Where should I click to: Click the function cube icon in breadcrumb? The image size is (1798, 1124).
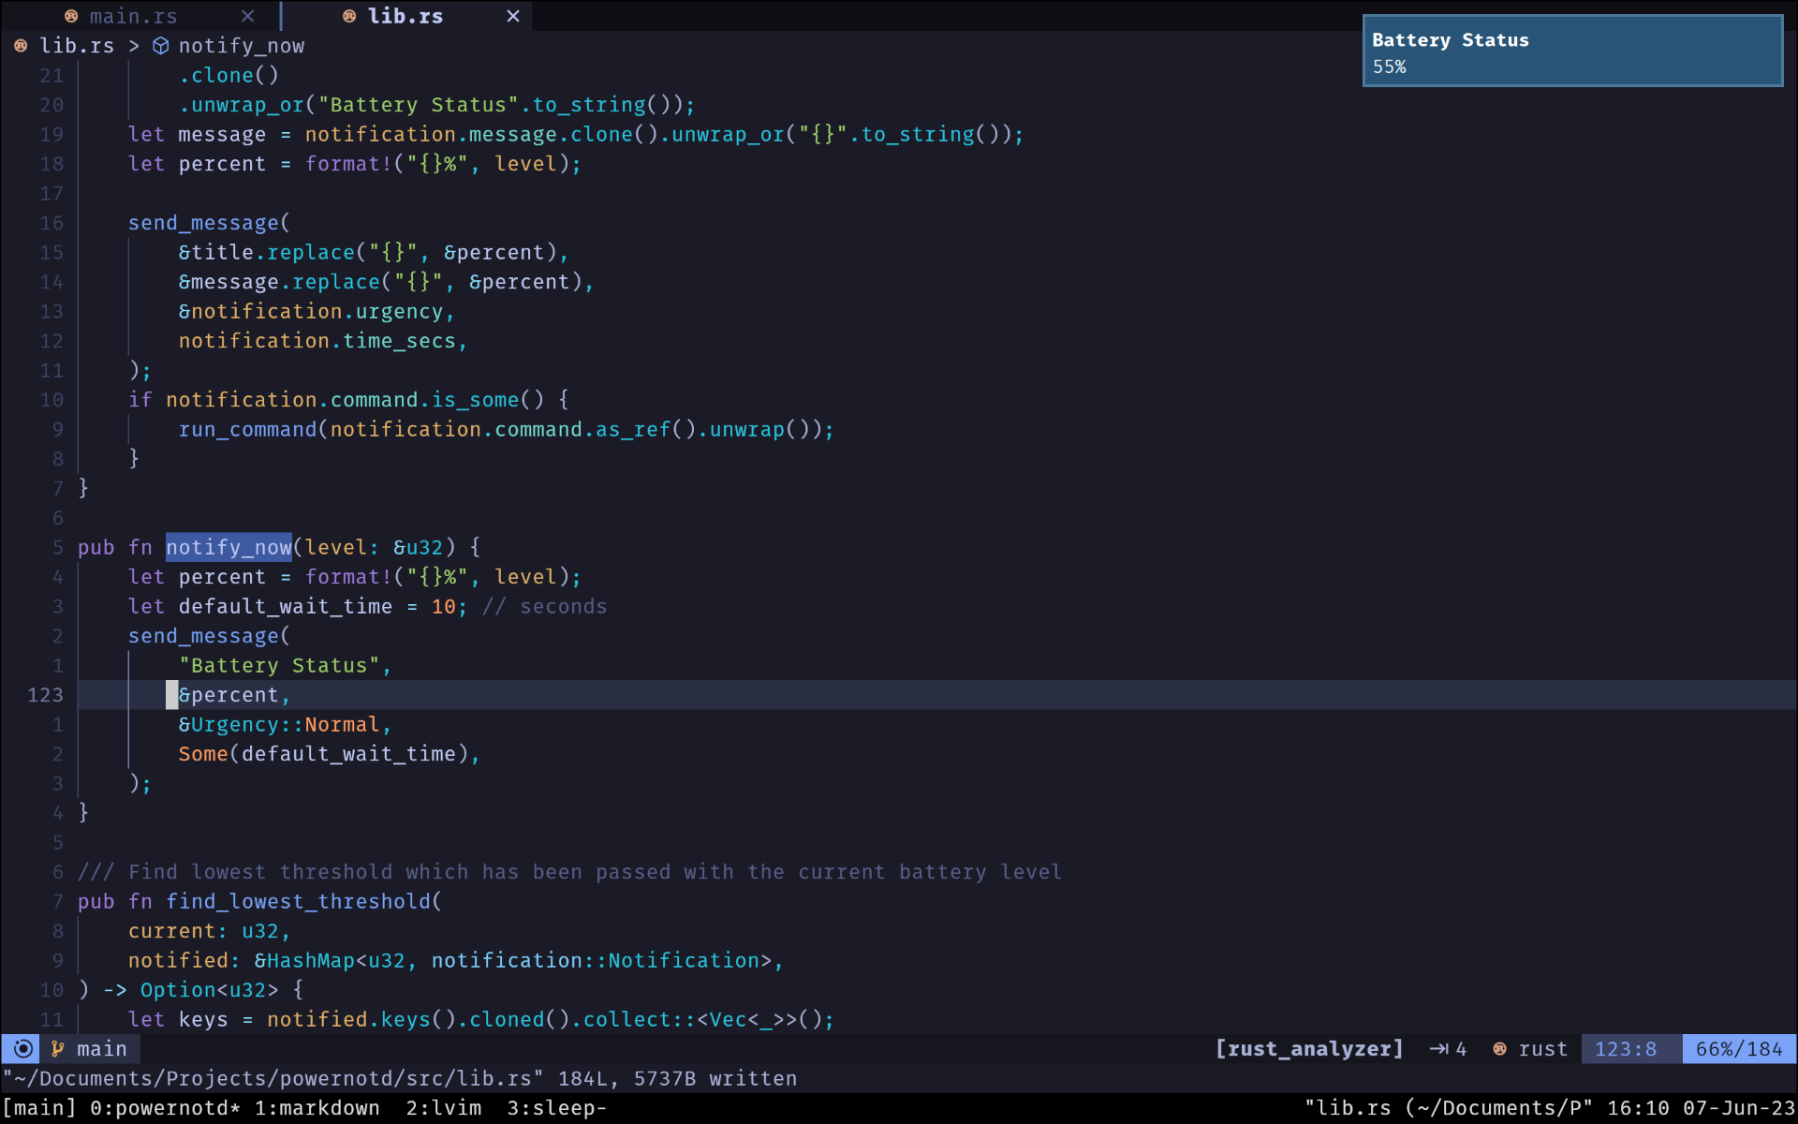(161, 46)
